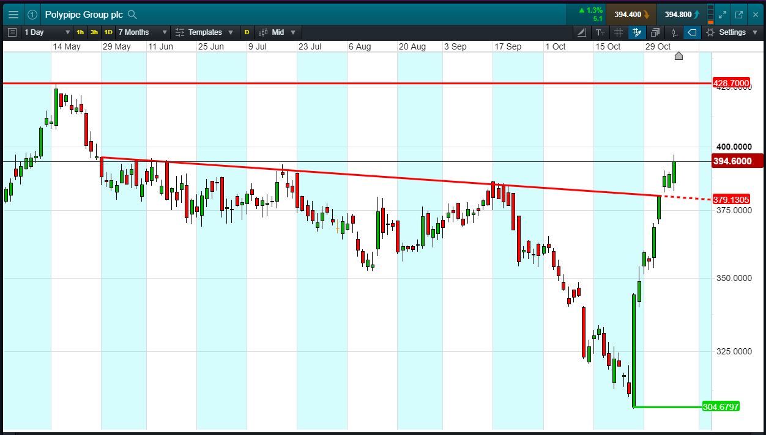The height and width of the screenshot is (435, 766).
Task: Select the 428.7000 red resistance line label
Action: (732, 83)
